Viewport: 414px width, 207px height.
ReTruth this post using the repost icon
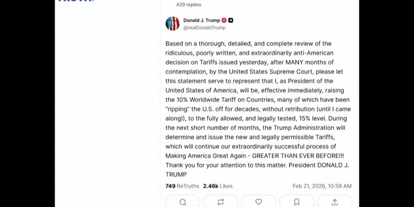220,202
